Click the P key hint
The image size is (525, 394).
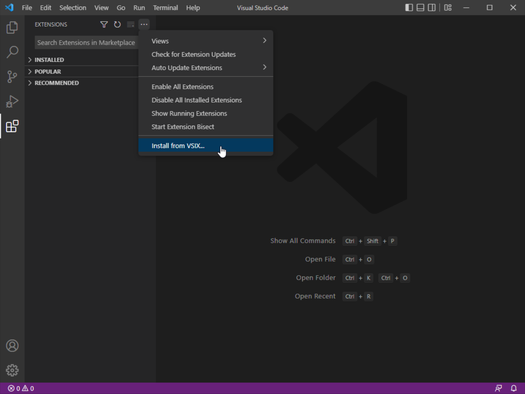(392, 241)
